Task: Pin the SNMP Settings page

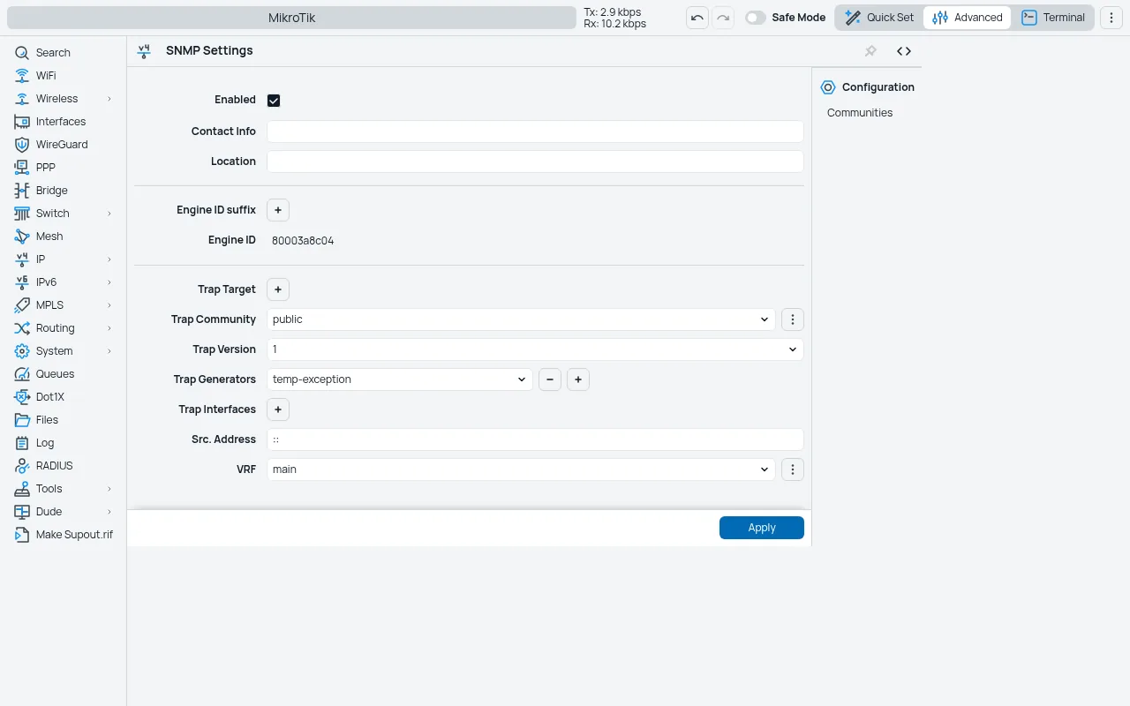Action: [x=870, y=51]
